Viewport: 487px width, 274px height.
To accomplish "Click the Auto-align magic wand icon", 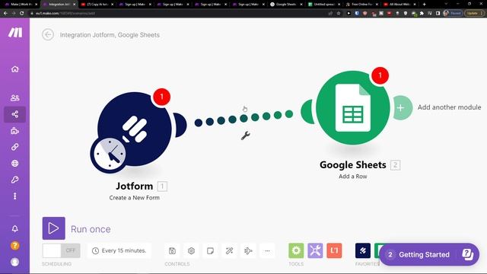I will pos(229,250).
